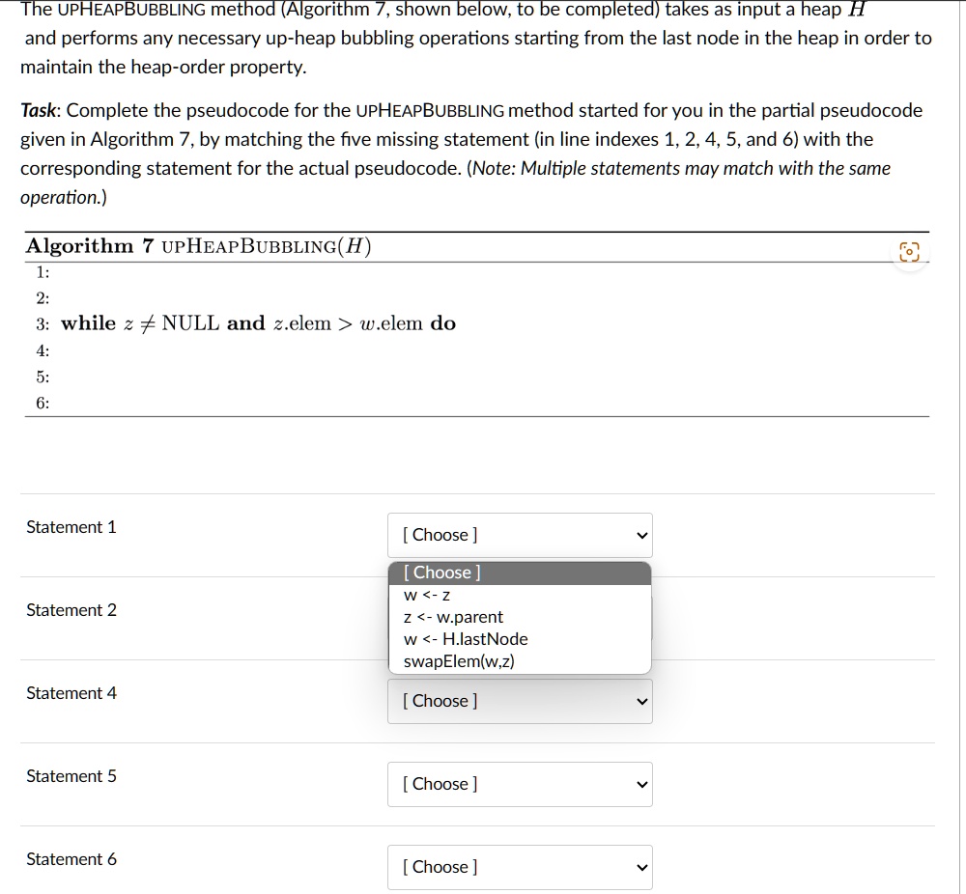Click the 'Statement 1' label
Image resolution: width=966 pixels, height=894 pixels.
point(71,527)
